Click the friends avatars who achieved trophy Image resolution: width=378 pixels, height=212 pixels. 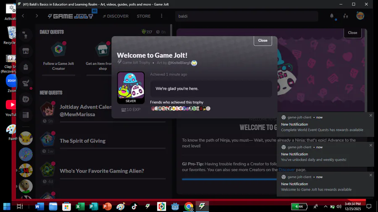[x=180, y=109]
